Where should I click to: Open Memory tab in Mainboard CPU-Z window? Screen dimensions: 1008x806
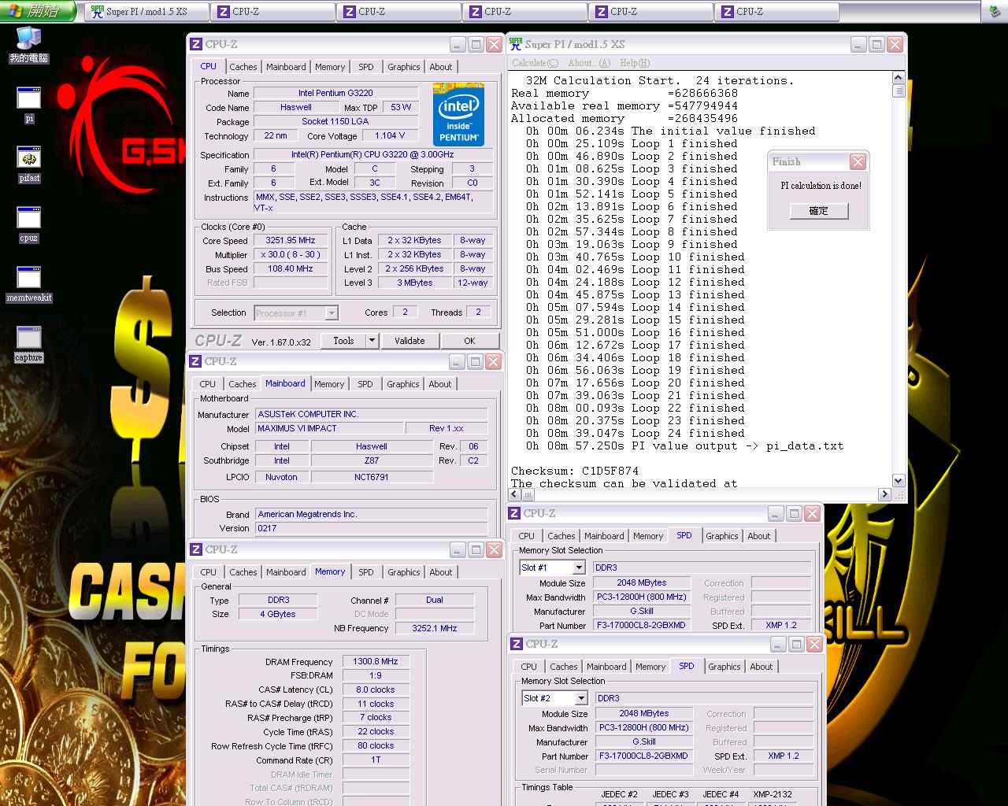(329, 384)
